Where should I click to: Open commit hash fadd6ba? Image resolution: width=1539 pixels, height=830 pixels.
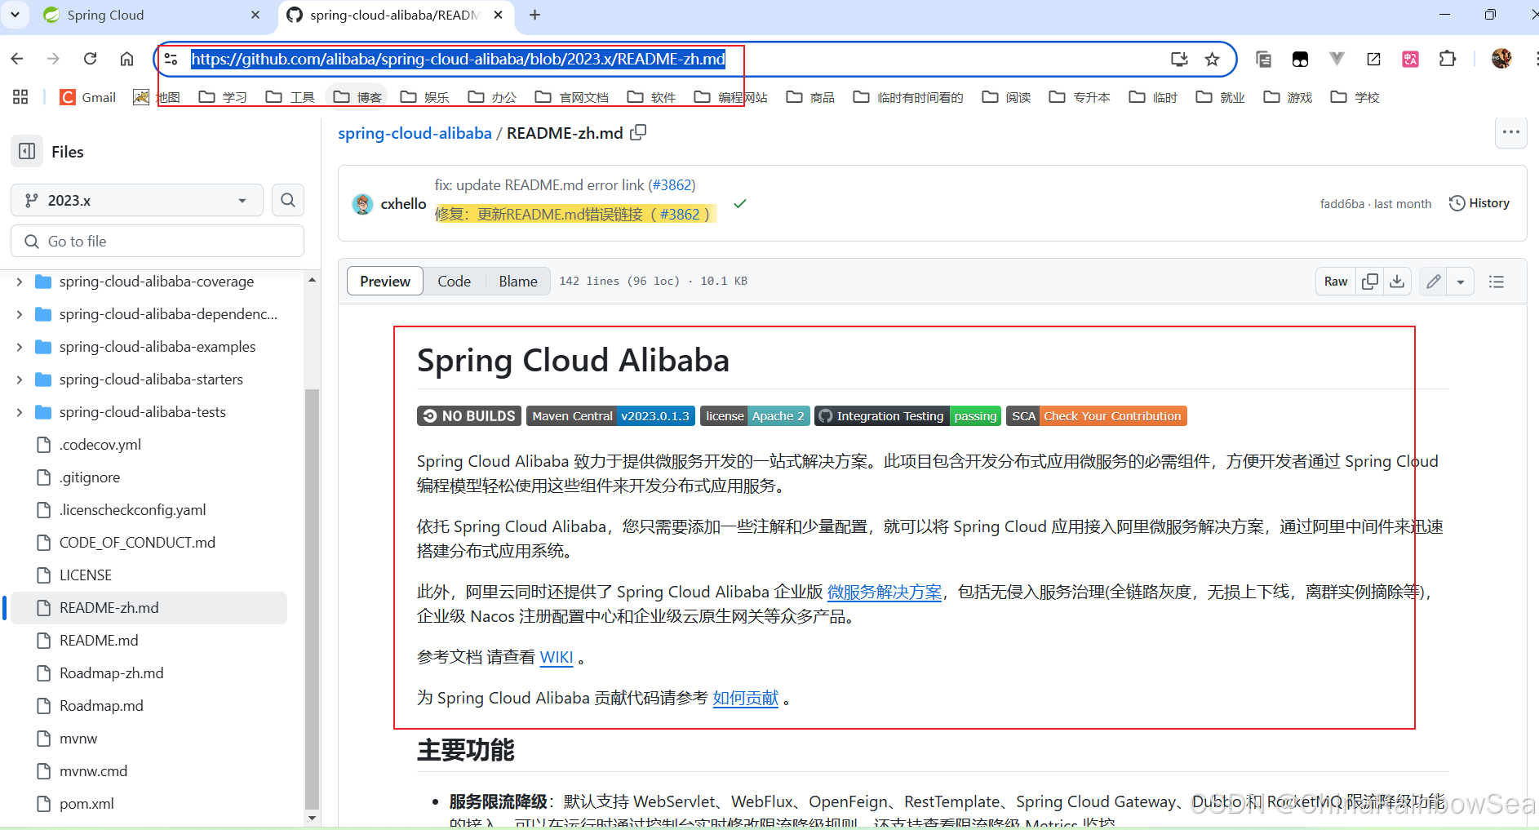(x=1342, y=204)
